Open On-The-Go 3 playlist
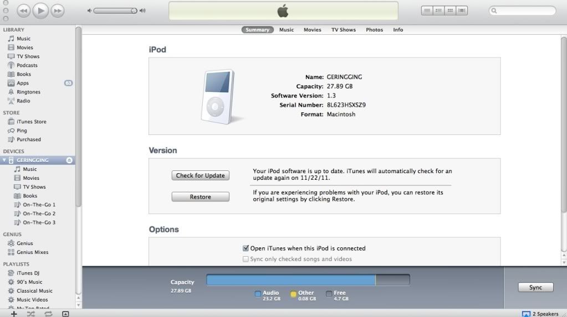 [x=38, y=222]
